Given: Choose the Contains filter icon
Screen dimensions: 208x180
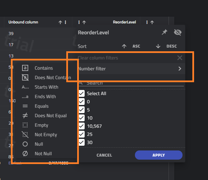Looking at the screenshot, I should coord(25,68).
